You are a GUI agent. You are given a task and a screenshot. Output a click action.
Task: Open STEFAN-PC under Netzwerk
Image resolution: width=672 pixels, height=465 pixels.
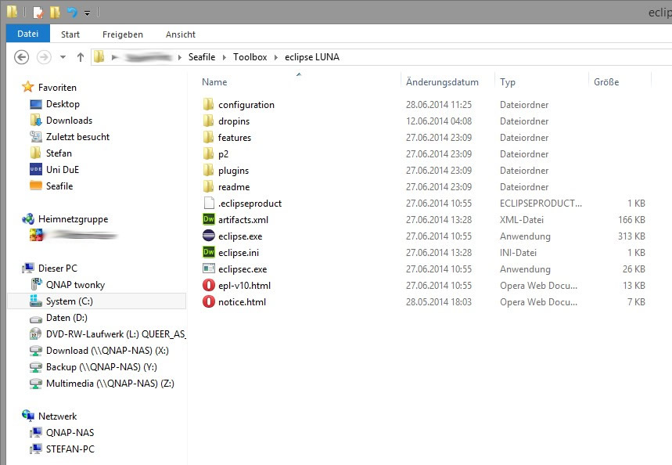point(70,449)
